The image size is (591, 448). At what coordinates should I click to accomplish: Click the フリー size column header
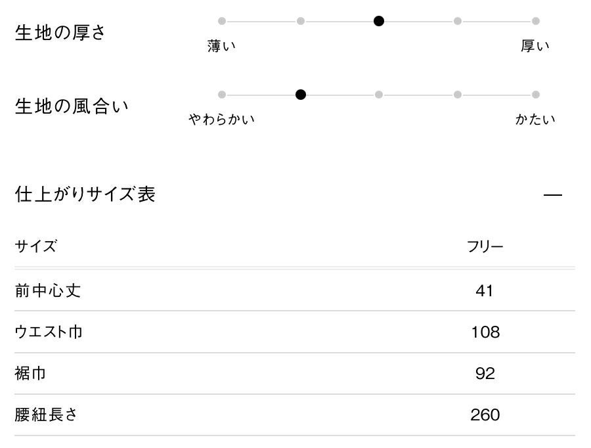pos(485,247)
